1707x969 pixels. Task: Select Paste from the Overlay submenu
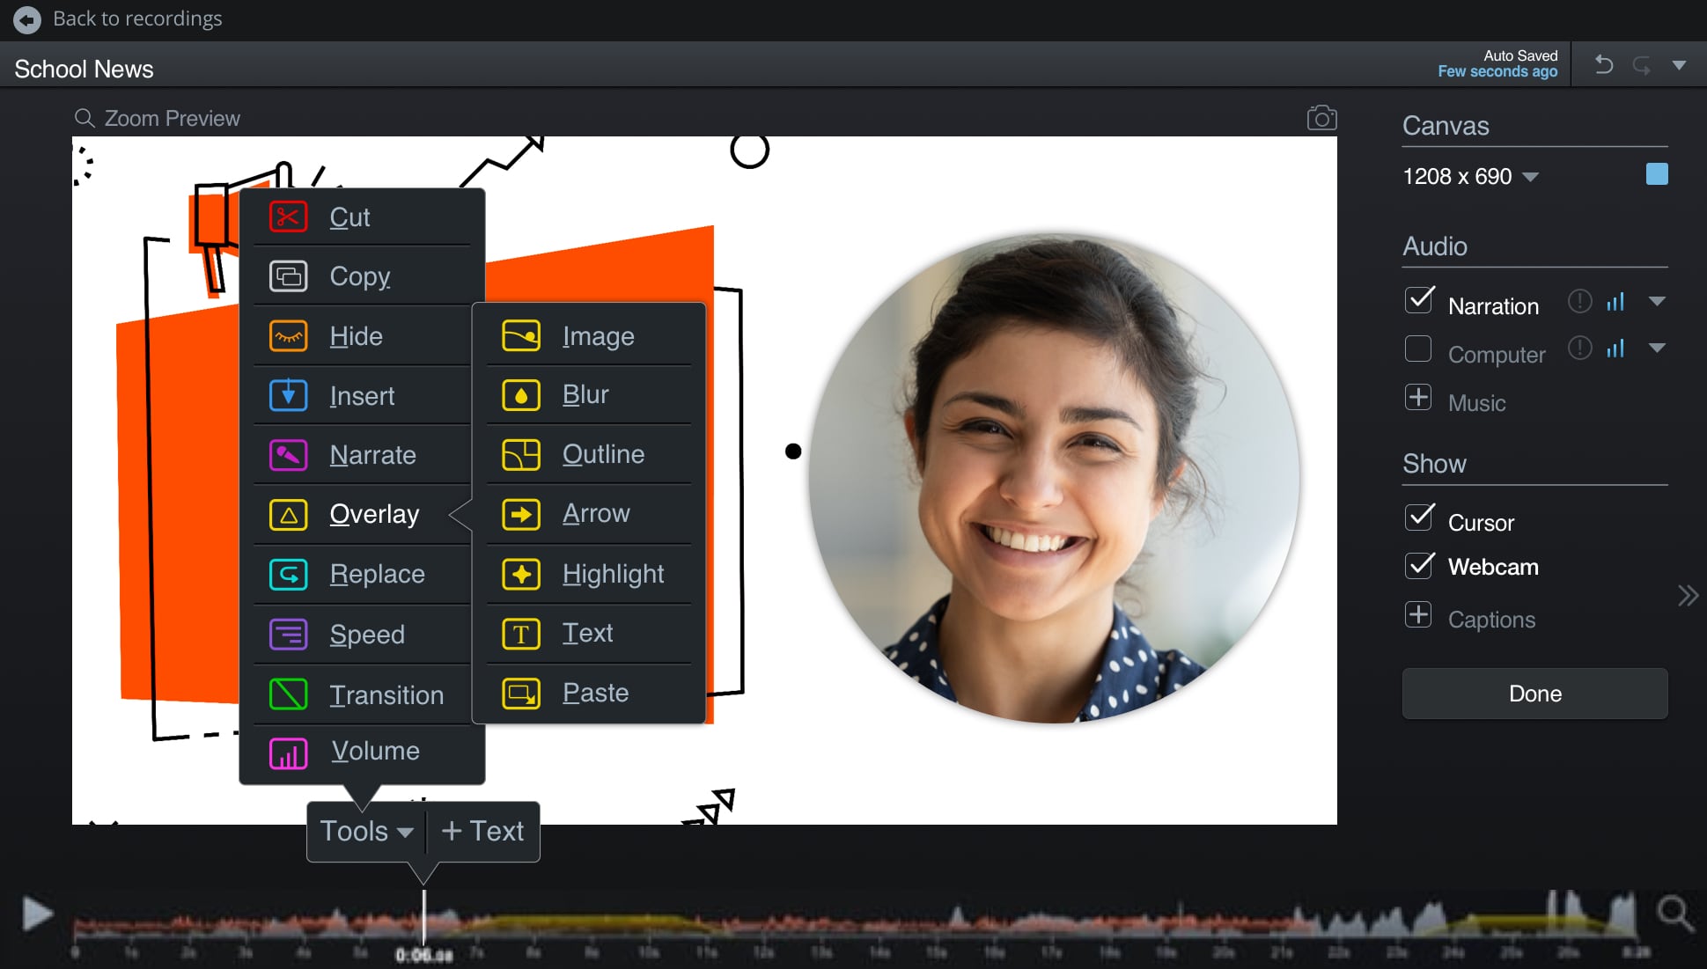[x=594, y=693]
